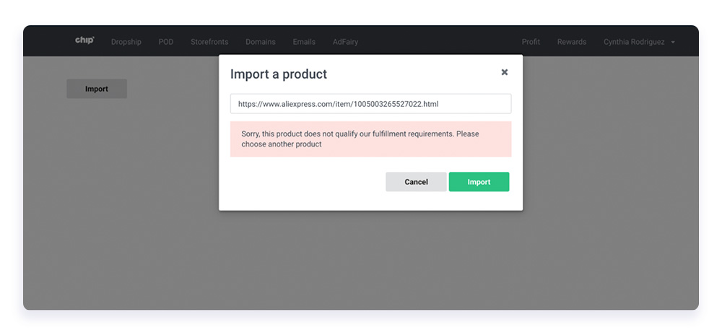Open AdFairy from the header
The height and width of the screenshot is (335, 722).
point(345,42)
